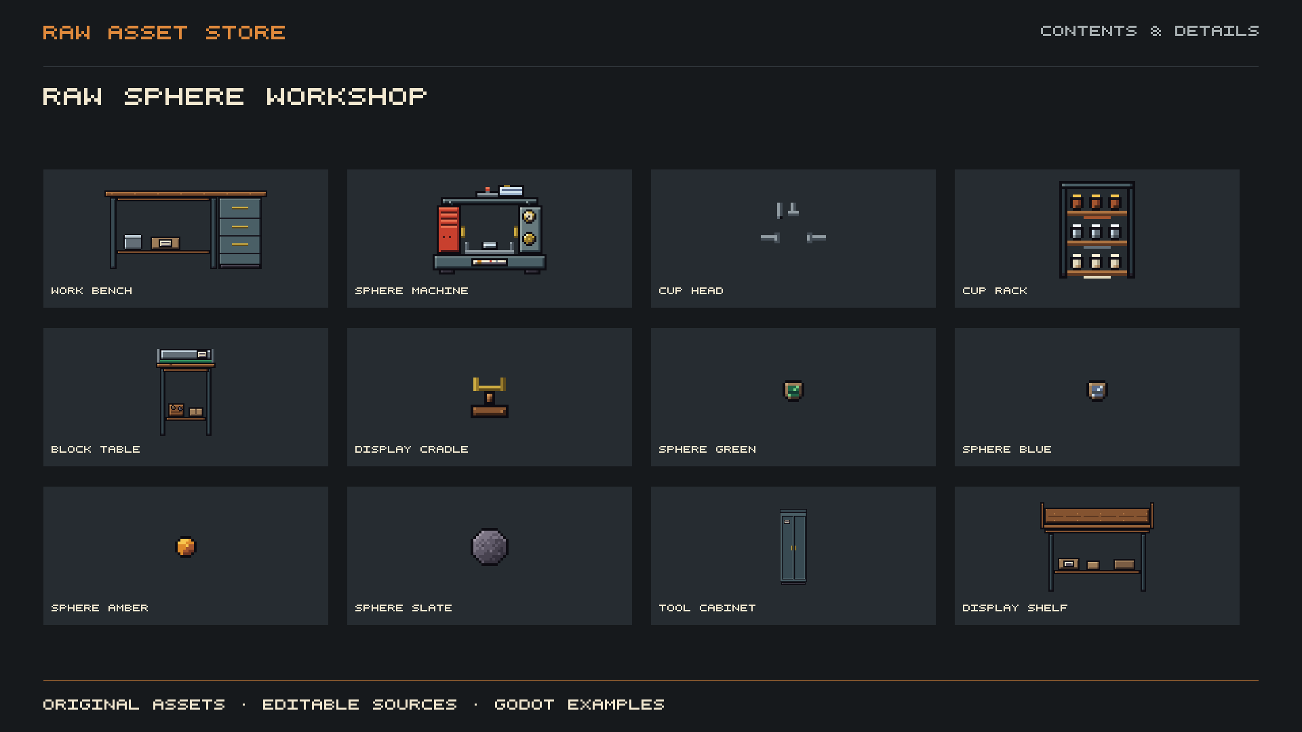Select the orange Sphere Amber sprite
The height and width of the screenshot is (732, 1302).
[186, 547]
